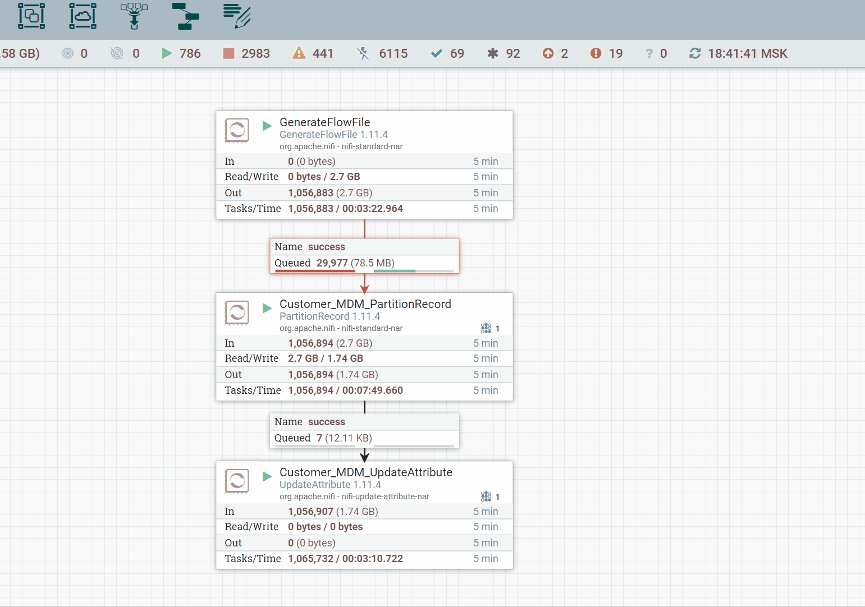The height and width of the screenshot is (607, 865).
Task: Click the "Name success" row above Queued 29,977
Action: click(365, 247)
